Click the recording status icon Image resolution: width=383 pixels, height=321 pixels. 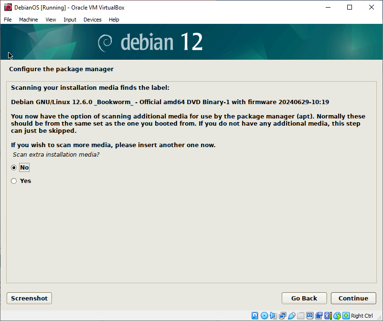pos(319,316)
